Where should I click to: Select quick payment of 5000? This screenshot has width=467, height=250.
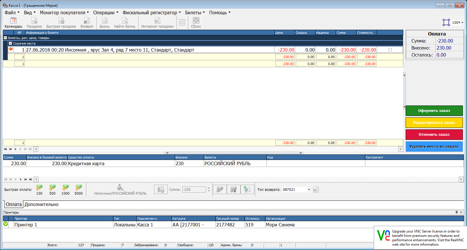coord(79,190)
